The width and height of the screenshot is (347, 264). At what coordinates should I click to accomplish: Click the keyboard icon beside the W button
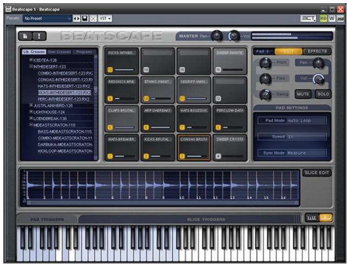click(x=340, y=18)
